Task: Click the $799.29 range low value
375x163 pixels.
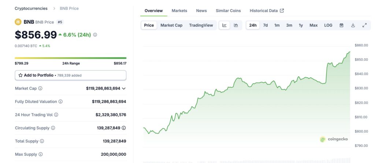Action: coord(22,63)
